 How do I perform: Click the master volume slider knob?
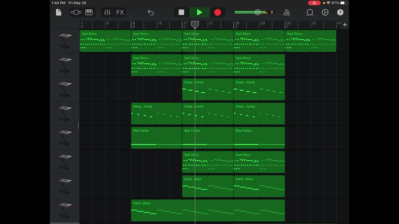[x=257, y=12]
